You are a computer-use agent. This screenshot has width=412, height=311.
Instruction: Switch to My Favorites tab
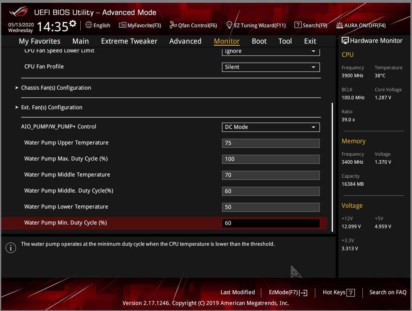tap(40, 41)
